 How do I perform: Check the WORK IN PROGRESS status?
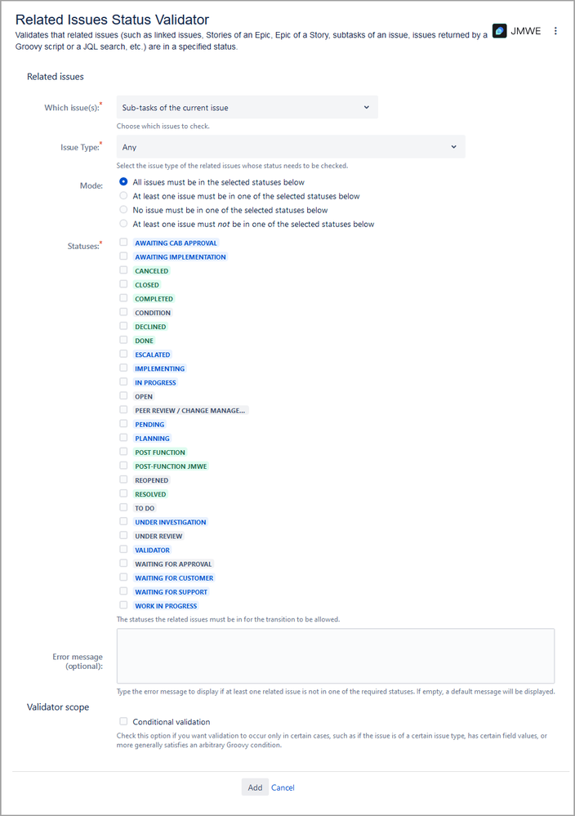123,605
